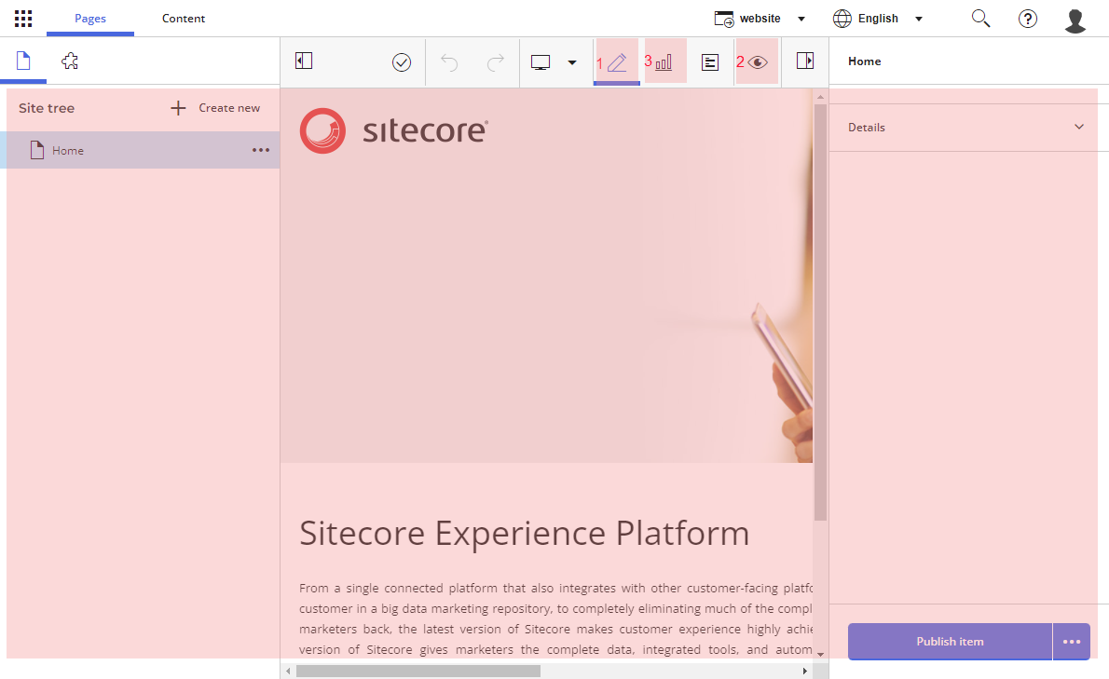1109x679 pixels.
Task: Click the Sitecore logo on the page
Action: coord(394,130)
